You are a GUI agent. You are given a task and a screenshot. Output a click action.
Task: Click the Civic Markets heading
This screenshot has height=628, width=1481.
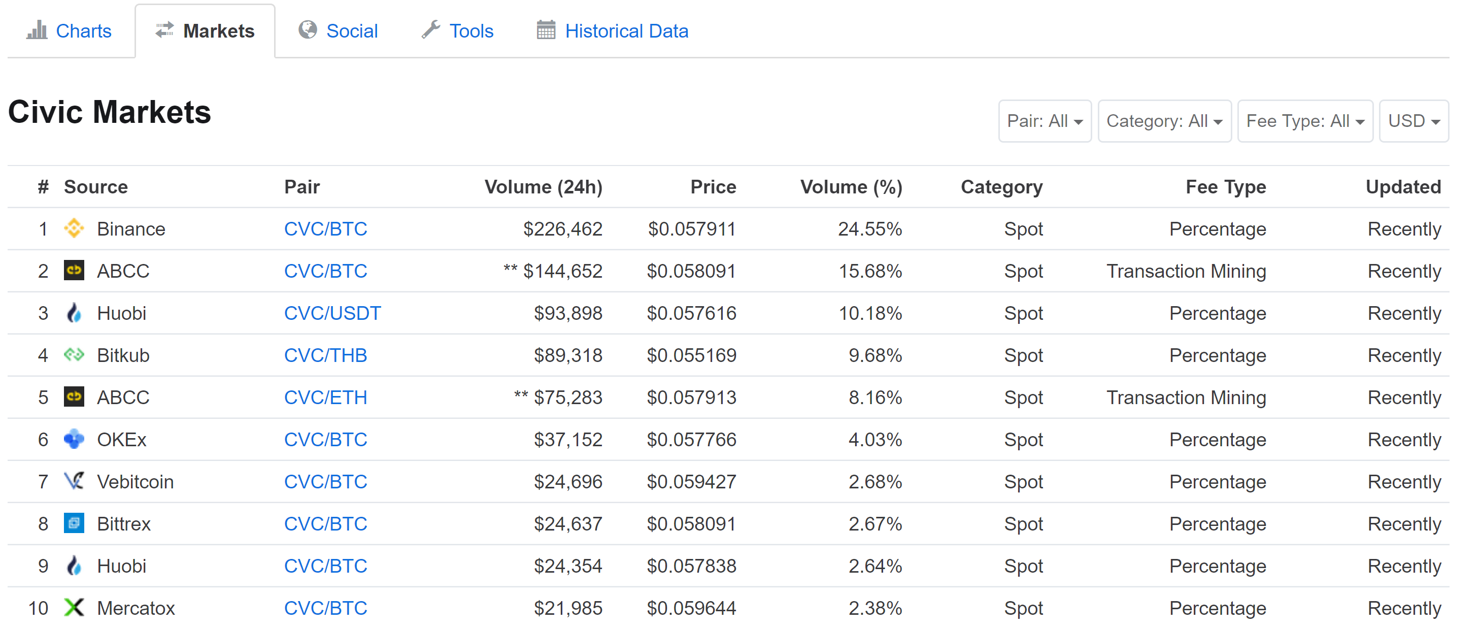pos(109,112)
